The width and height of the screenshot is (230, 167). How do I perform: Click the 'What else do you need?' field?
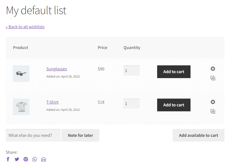tap(33, 135)
